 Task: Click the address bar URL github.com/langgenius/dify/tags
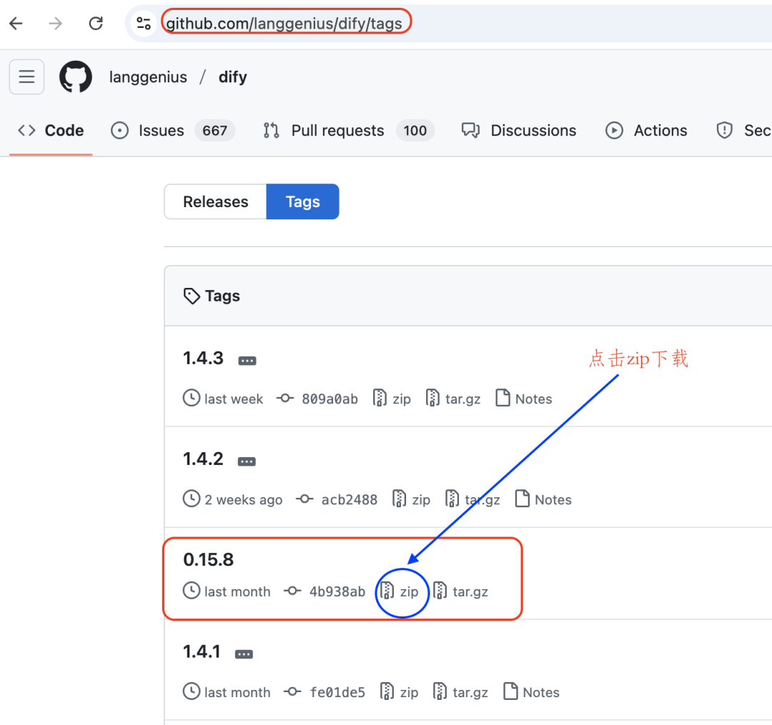click(x=284, y=23)
